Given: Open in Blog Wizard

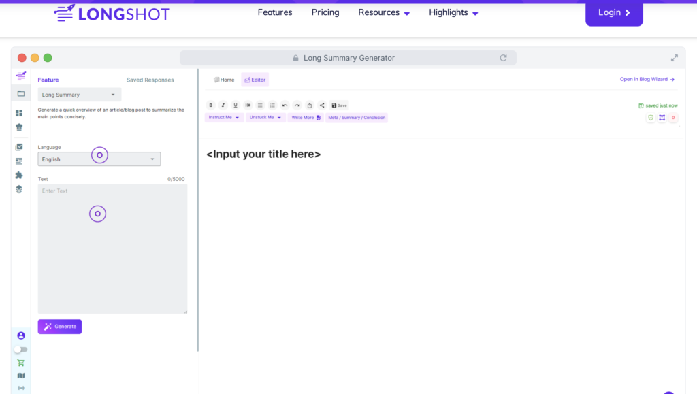Looking at the screenshot, I should [x=645, y=79].
